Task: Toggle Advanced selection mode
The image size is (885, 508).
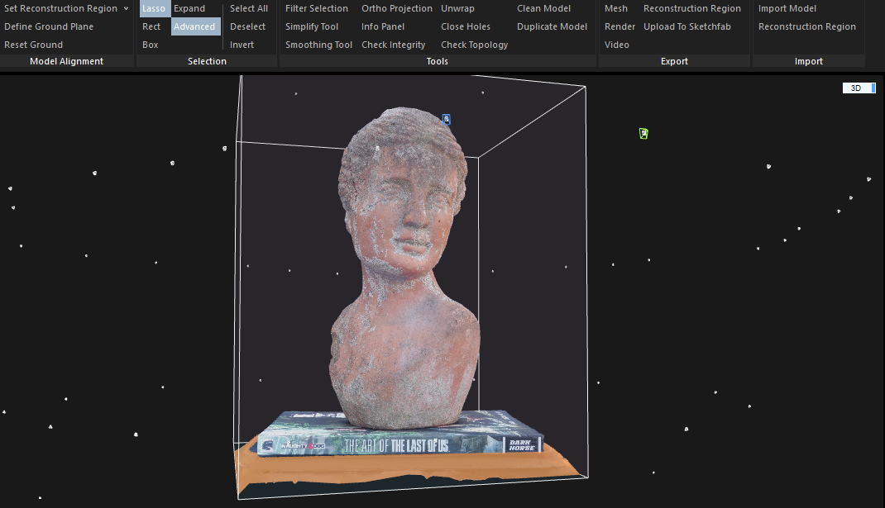Action: (x=195, y=26)
